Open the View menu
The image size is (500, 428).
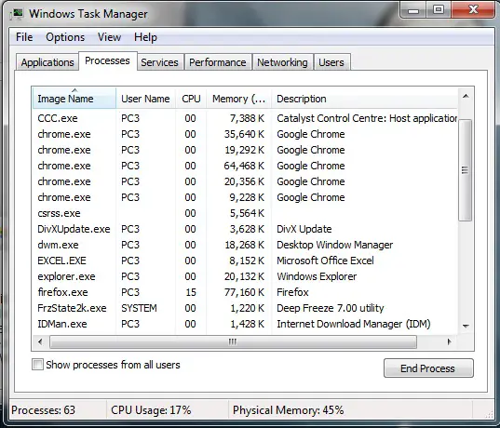pyautogui.click(x=109, y=37)
